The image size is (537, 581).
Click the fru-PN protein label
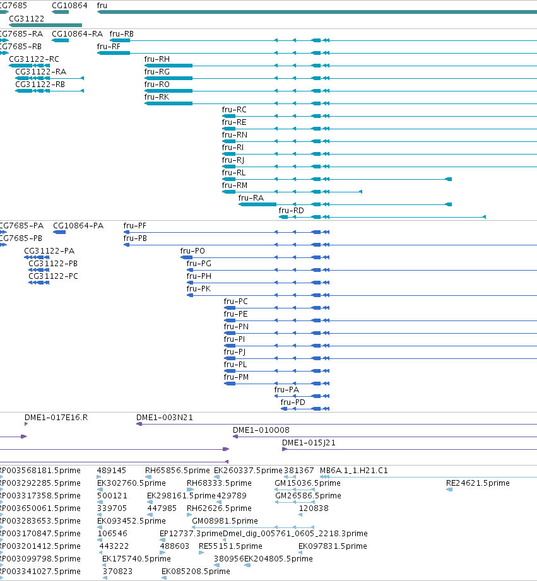coord(236,327)
